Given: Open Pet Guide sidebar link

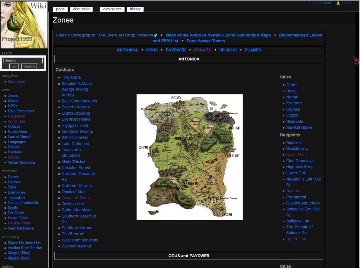Looking at the screenshot, I should [x=16, y=213].
